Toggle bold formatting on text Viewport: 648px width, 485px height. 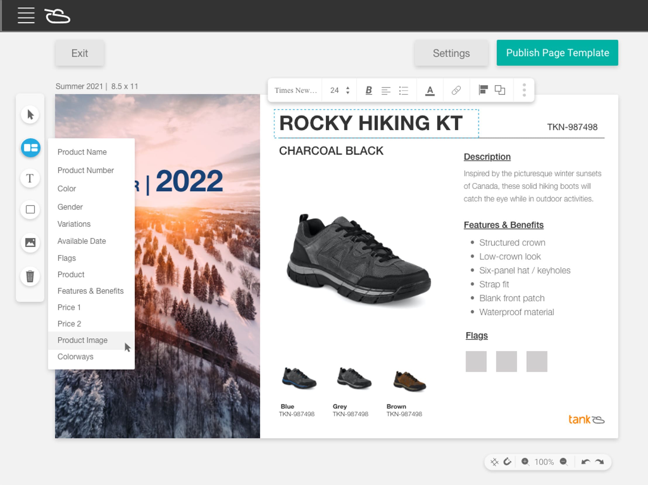click(x=368, y=91)
